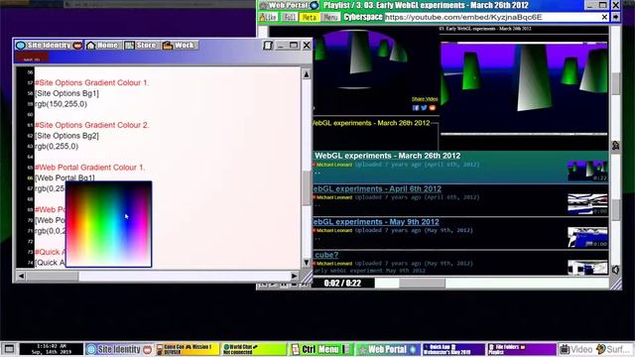Image resolution: width=635 pixels, height=357 pixels.
Task: Click the small character icon on Web Portal right edge
Action: tap(615, 146)
